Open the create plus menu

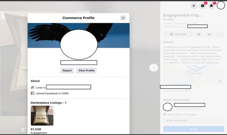194,6
